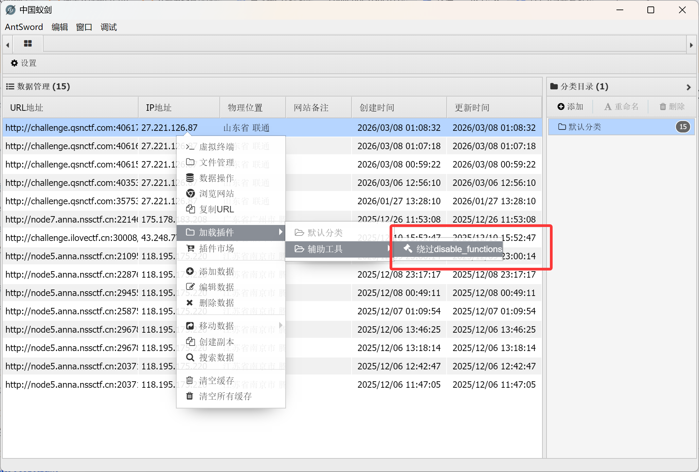
Task: Open the 编辑 menu in the menu bar
Action: pos(59,27)
